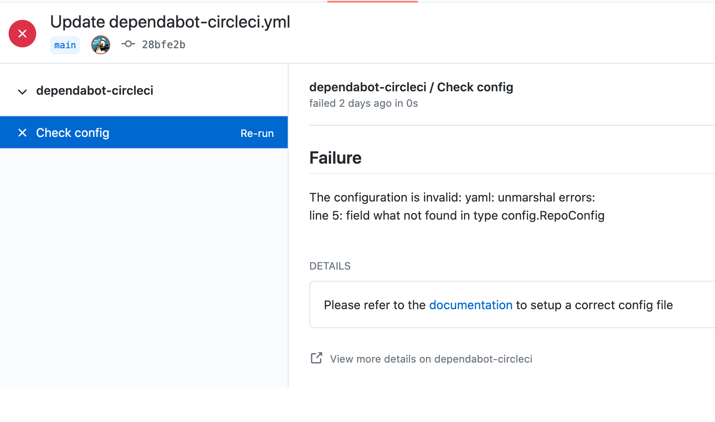Collapse the dependabot-circleci chevron
Image resolution: width=715 pixels, height=422 pixels.
(22, 91)
